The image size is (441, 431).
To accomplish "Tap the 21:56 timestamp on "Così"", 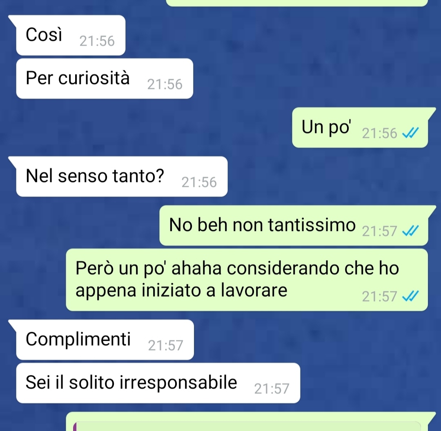I will point(97,41).
